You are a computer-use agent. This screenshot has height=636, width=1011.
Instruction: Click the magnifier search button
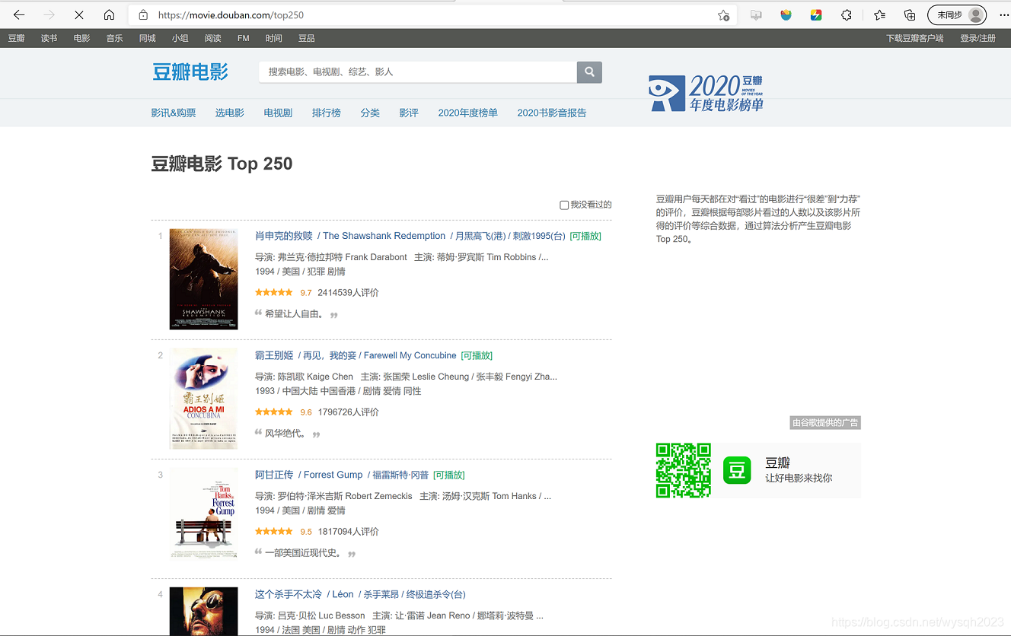click(x=589, y=72)
